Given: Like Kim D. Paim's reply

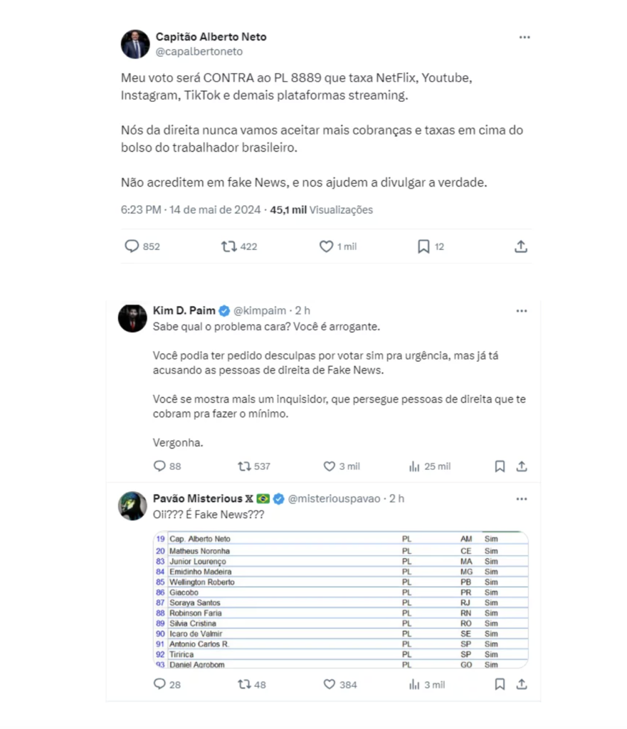Looking at the screenshot, I should click(x=329, y=466).
